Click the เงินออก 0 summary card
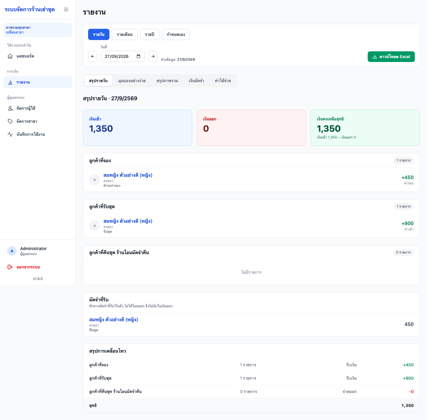The width and height of the screenshot is (427, 420). coord(251,128)
